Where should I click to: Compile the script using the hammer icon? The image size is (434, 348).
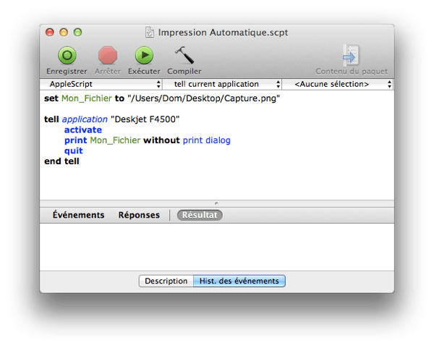tap(184, 56)
